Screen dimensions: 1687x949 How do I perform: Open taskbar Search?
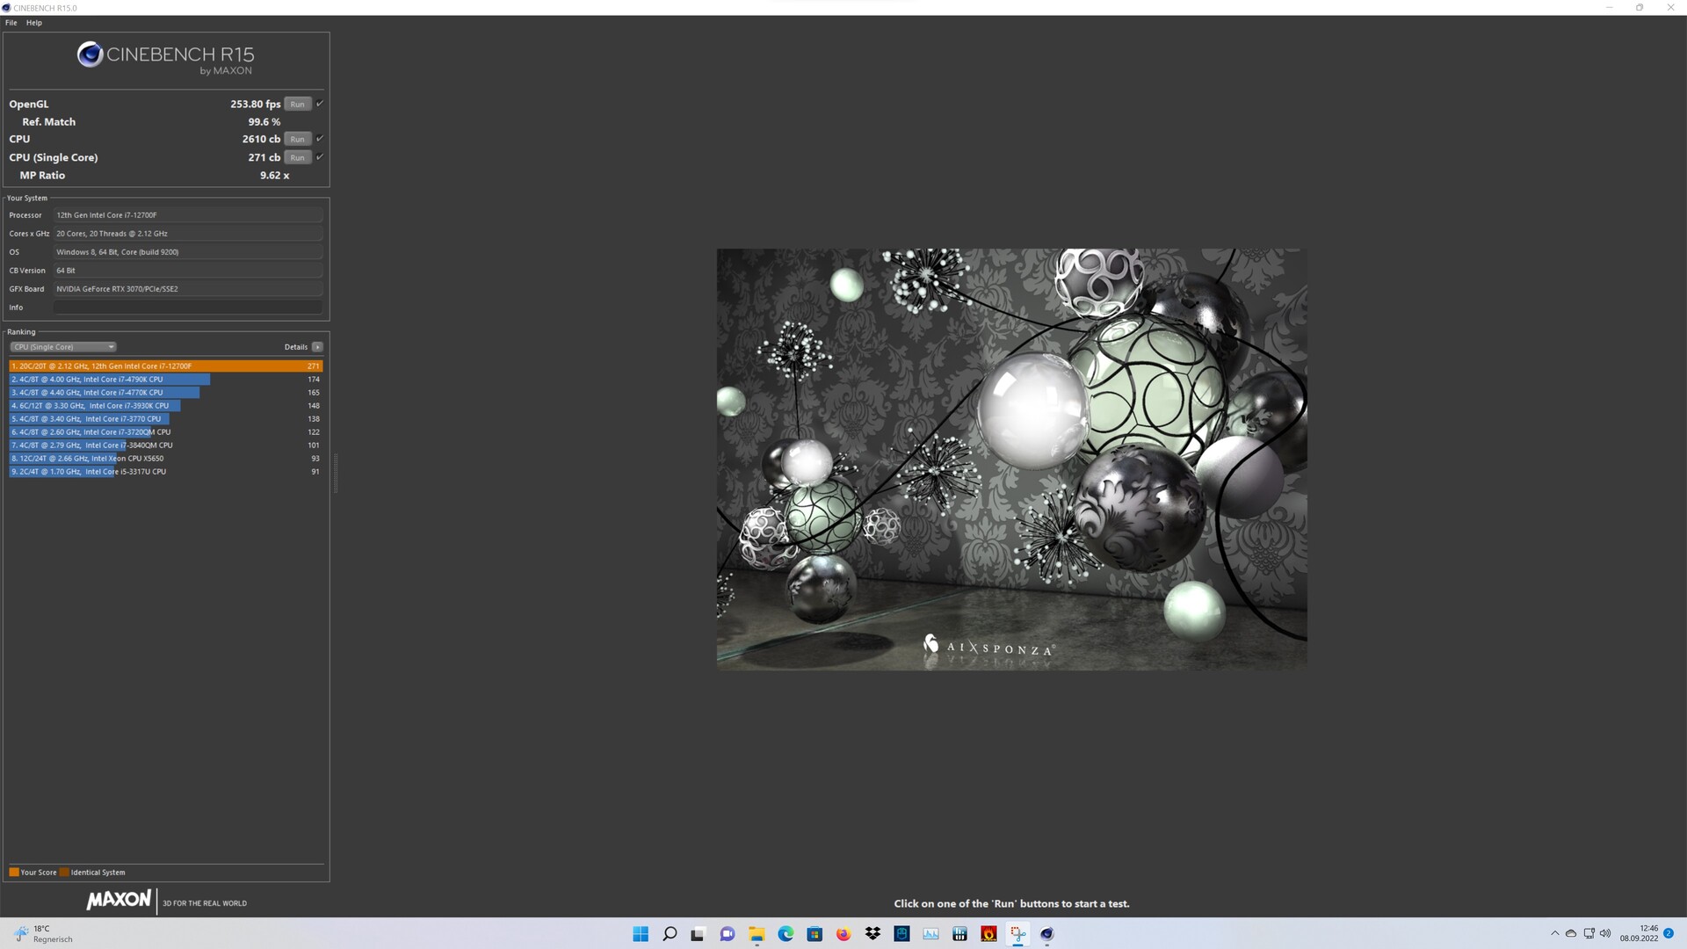tap(670, 934)
